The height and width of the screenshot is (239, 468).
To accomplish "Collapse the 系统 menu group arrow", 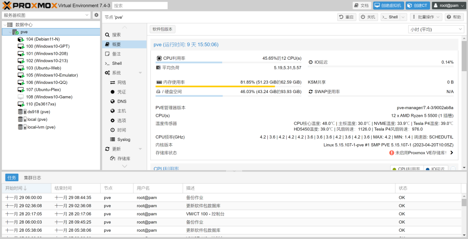I will [x=140, y=73].
